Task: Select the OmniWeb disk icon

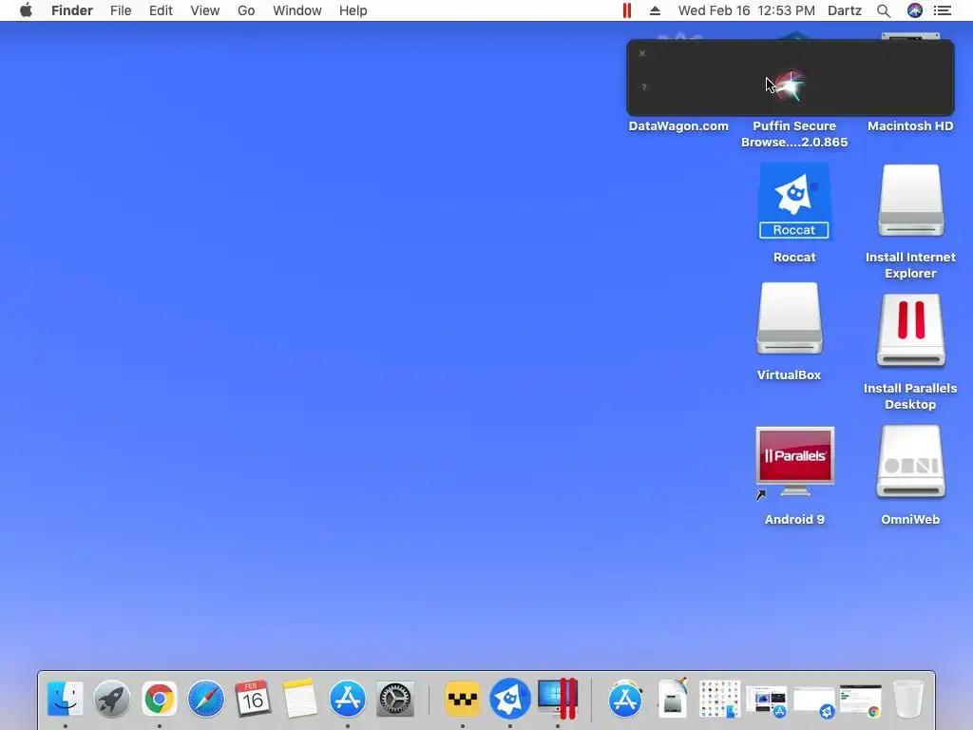Action: pyautogui.click(x=910, y=462)
